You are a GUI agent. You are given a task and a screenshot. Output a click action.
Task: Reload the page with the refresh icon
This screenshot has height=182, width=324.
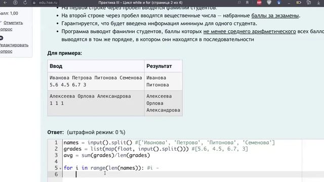pos(25,3)
